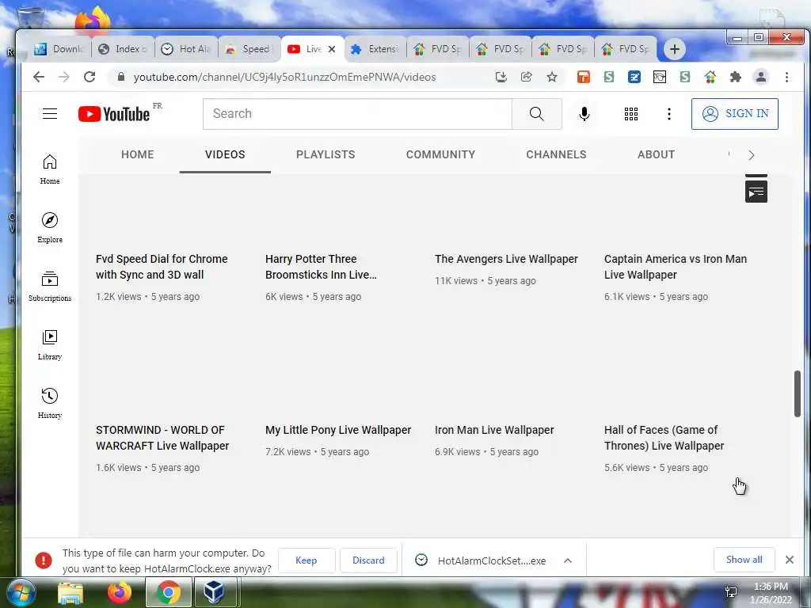Open Library in sidebar

tap(50, 345)
